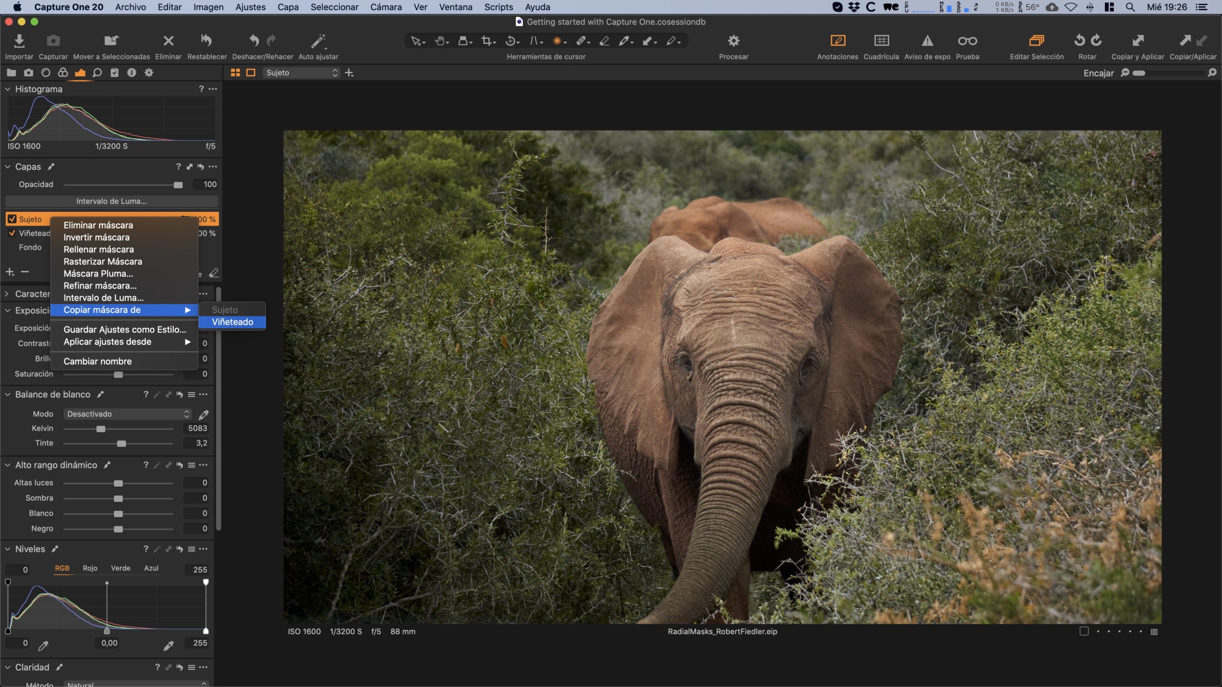Click the Mover a Seleccionadas folder icon
The width and height of the screenshot is (1222, 687).
tap(111, 41)
